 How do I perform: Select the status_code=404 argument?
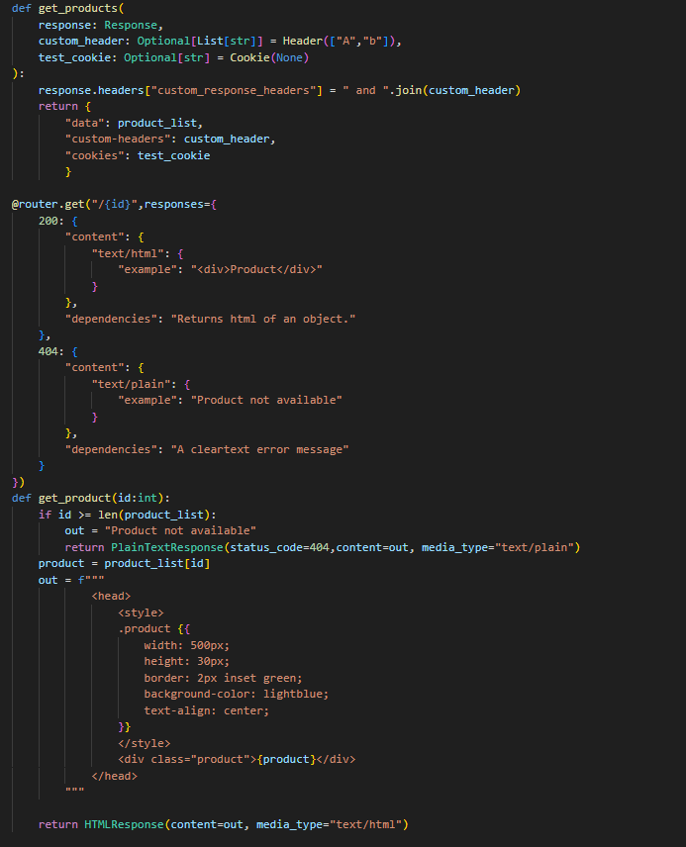coord(279,547)
